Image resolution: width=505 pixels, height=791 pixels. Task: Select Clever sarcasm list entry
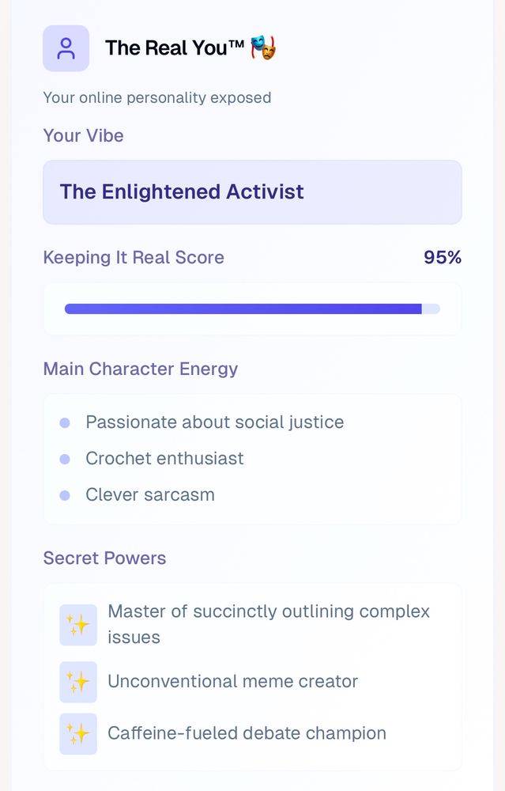150,495
